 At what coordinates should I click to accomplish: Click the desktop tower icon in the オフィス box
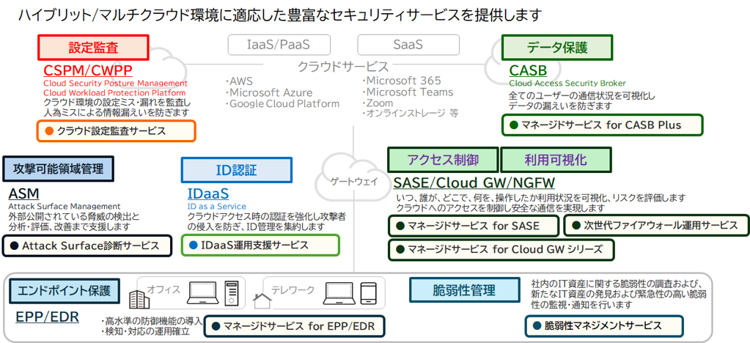click(x=231, y=293)
